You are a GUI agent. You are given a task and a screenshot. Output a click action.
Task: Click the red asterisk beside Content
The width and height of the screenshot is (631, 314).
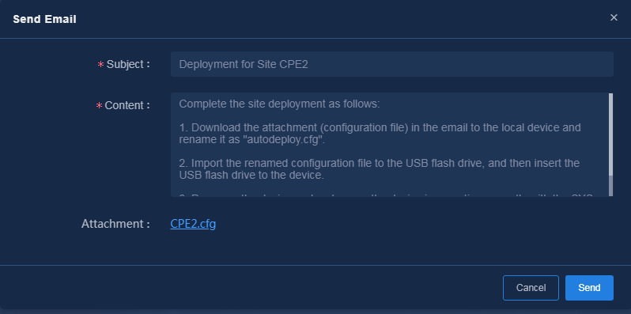(x=99, y=106)
